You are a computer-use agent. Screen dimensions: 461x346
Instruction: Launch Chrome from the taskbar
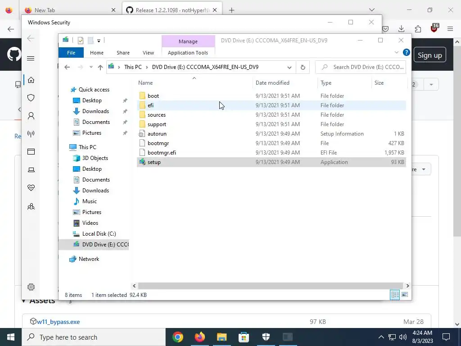tap(177, 337)
